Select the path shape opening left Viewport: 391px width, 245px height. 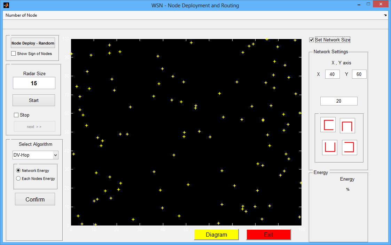point(349,148)
